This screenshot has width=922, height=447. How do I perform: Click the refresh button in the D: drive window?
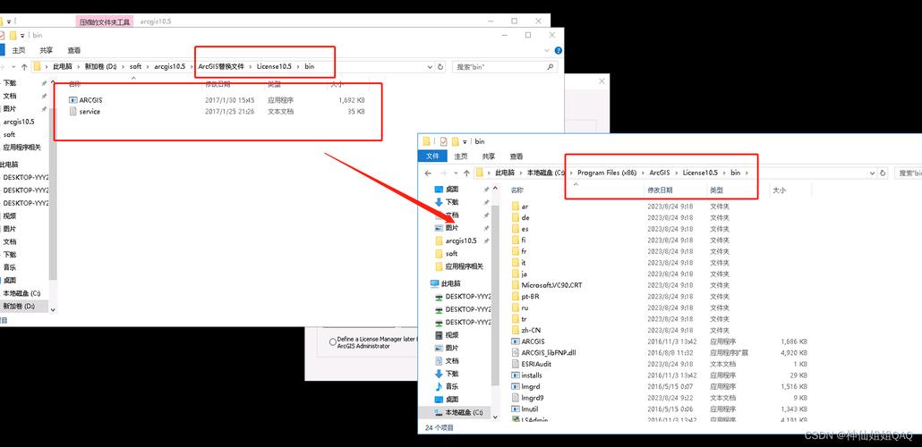441,66
